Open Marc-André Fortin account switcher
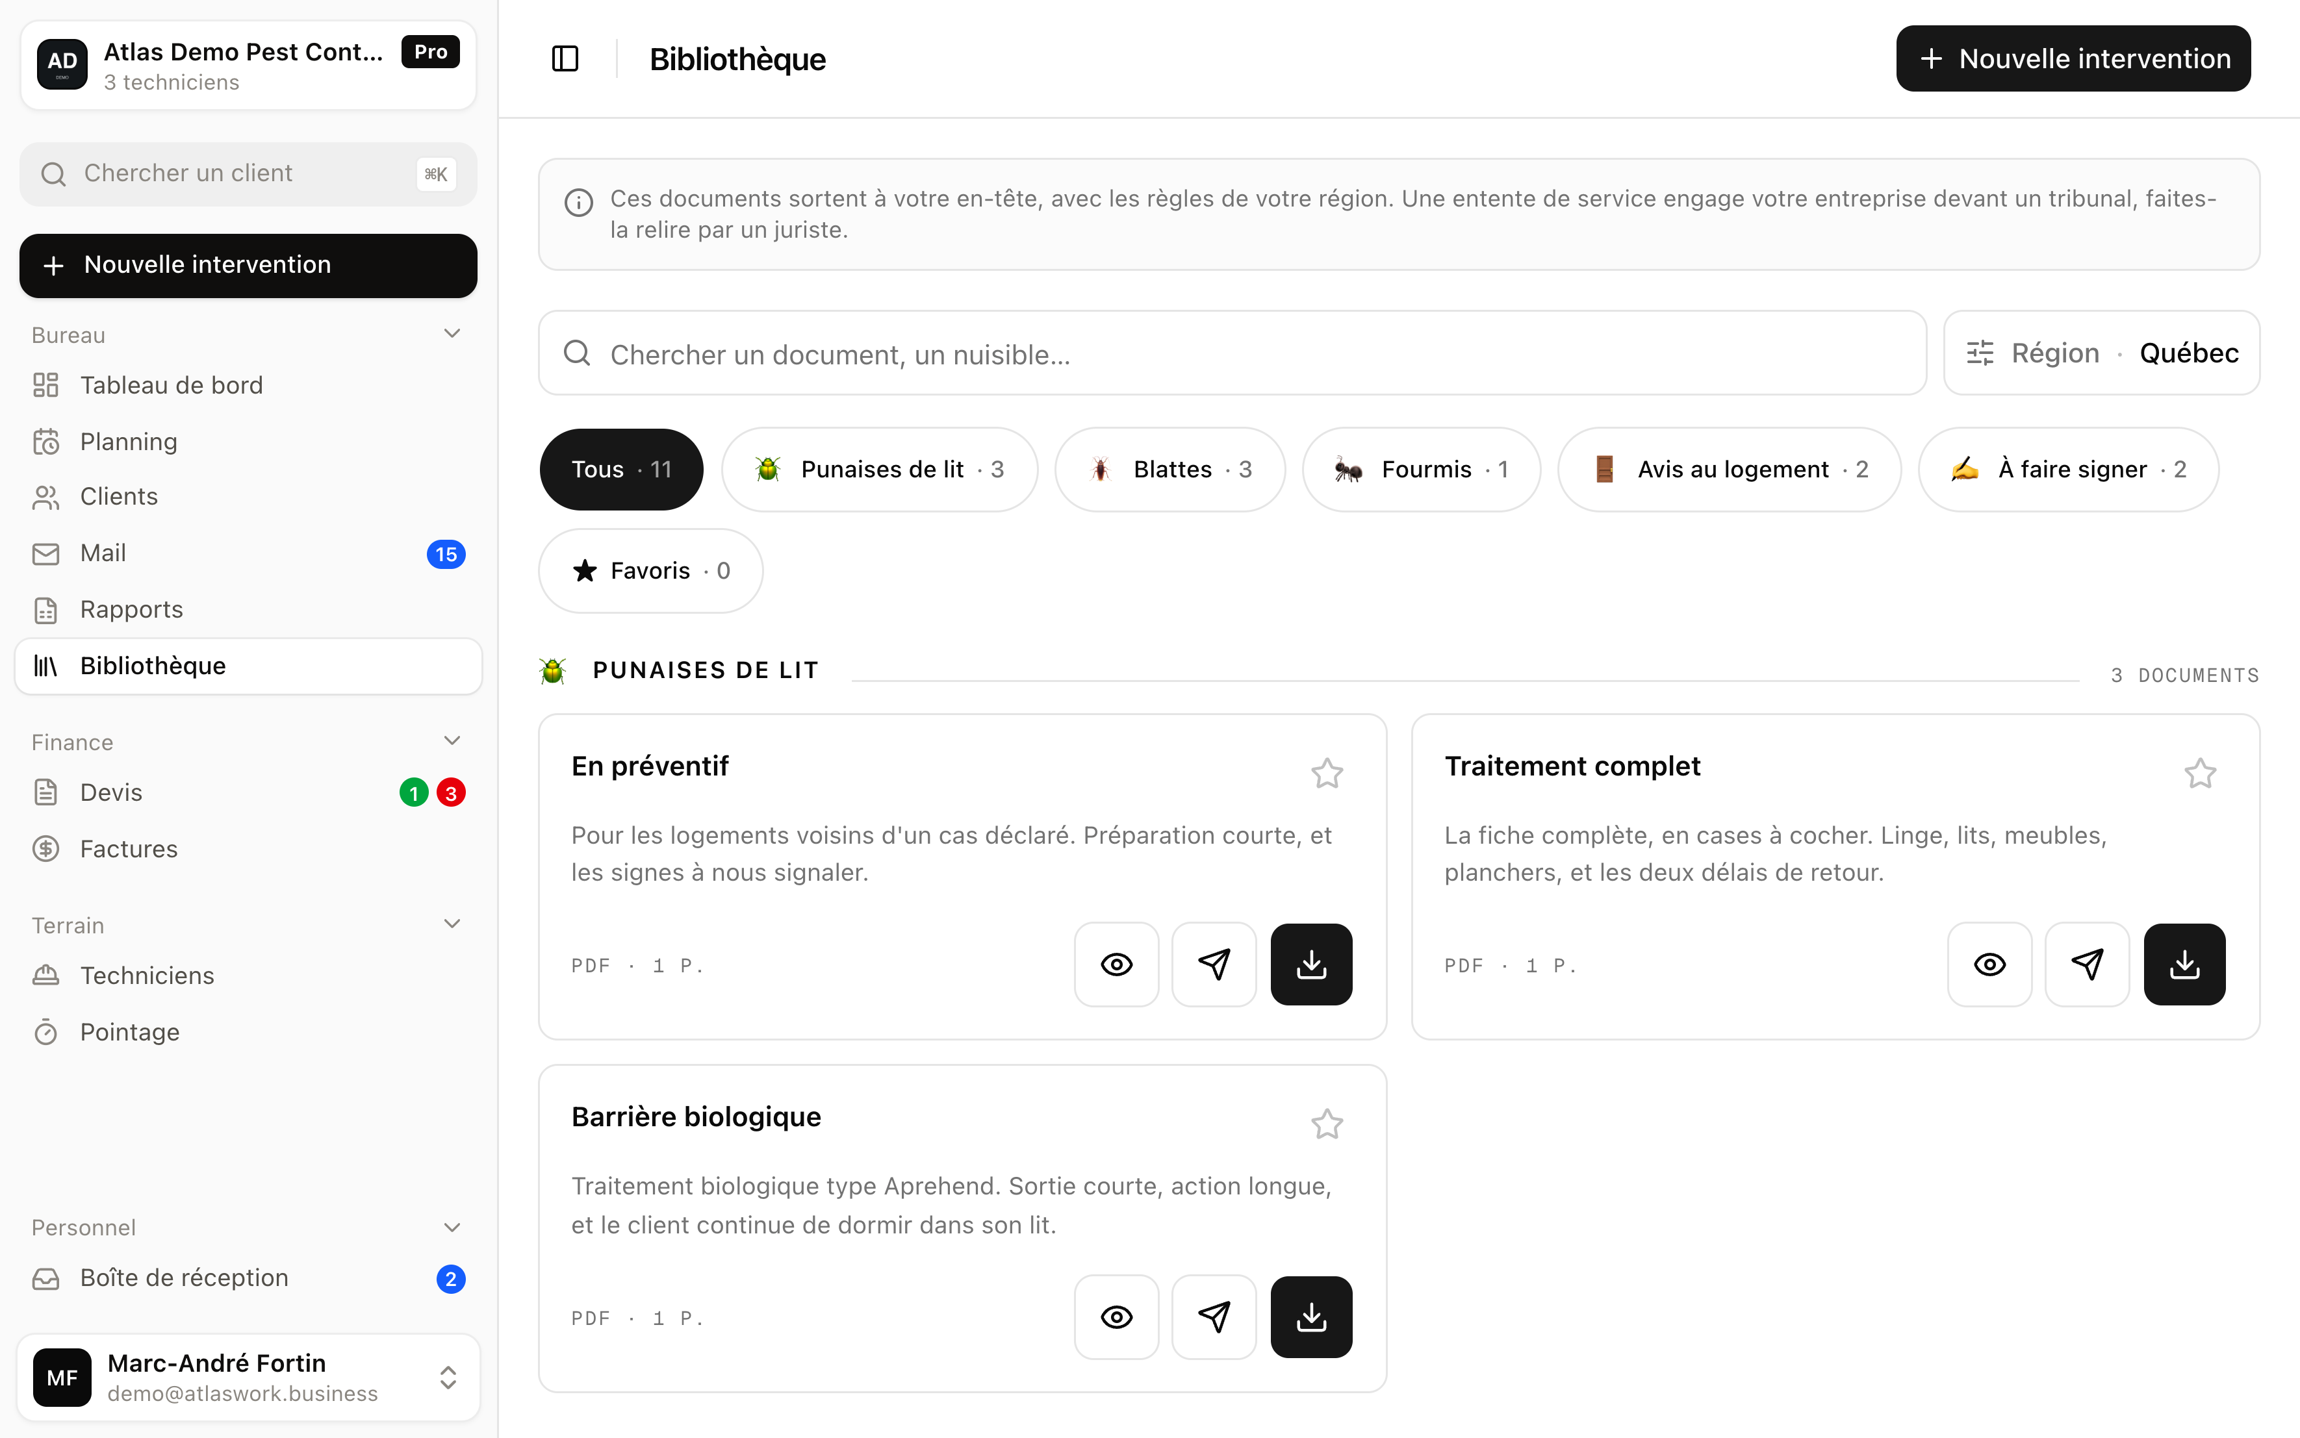The image size is (2300, 1438). click(248, 1377)
